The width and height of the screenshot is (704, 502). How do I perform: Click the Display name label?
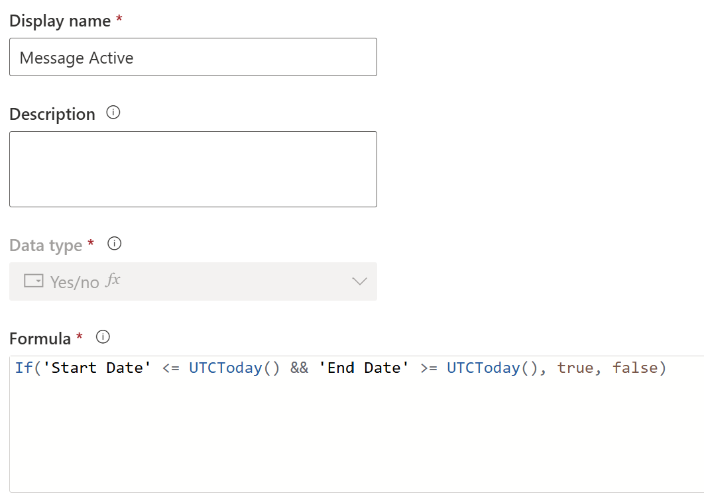pos(60,21)
